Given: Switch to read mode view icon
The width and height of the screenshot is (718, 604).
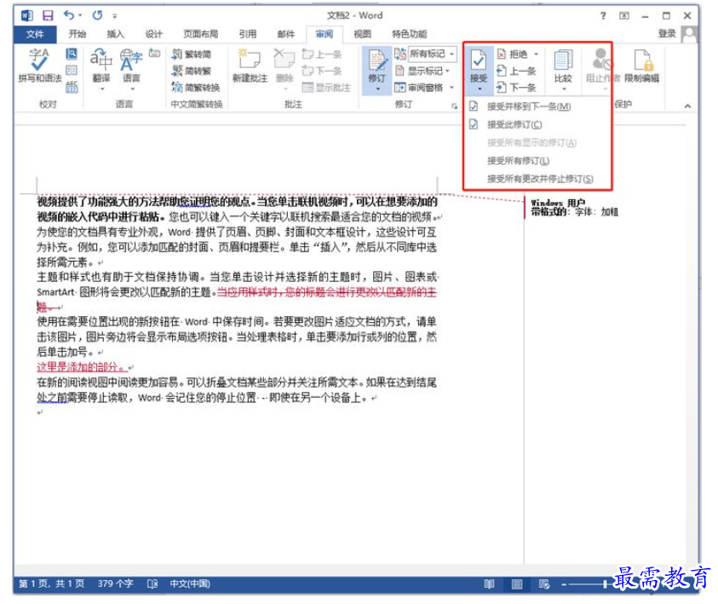Looking at the screenshot, I should coord(489,584).
